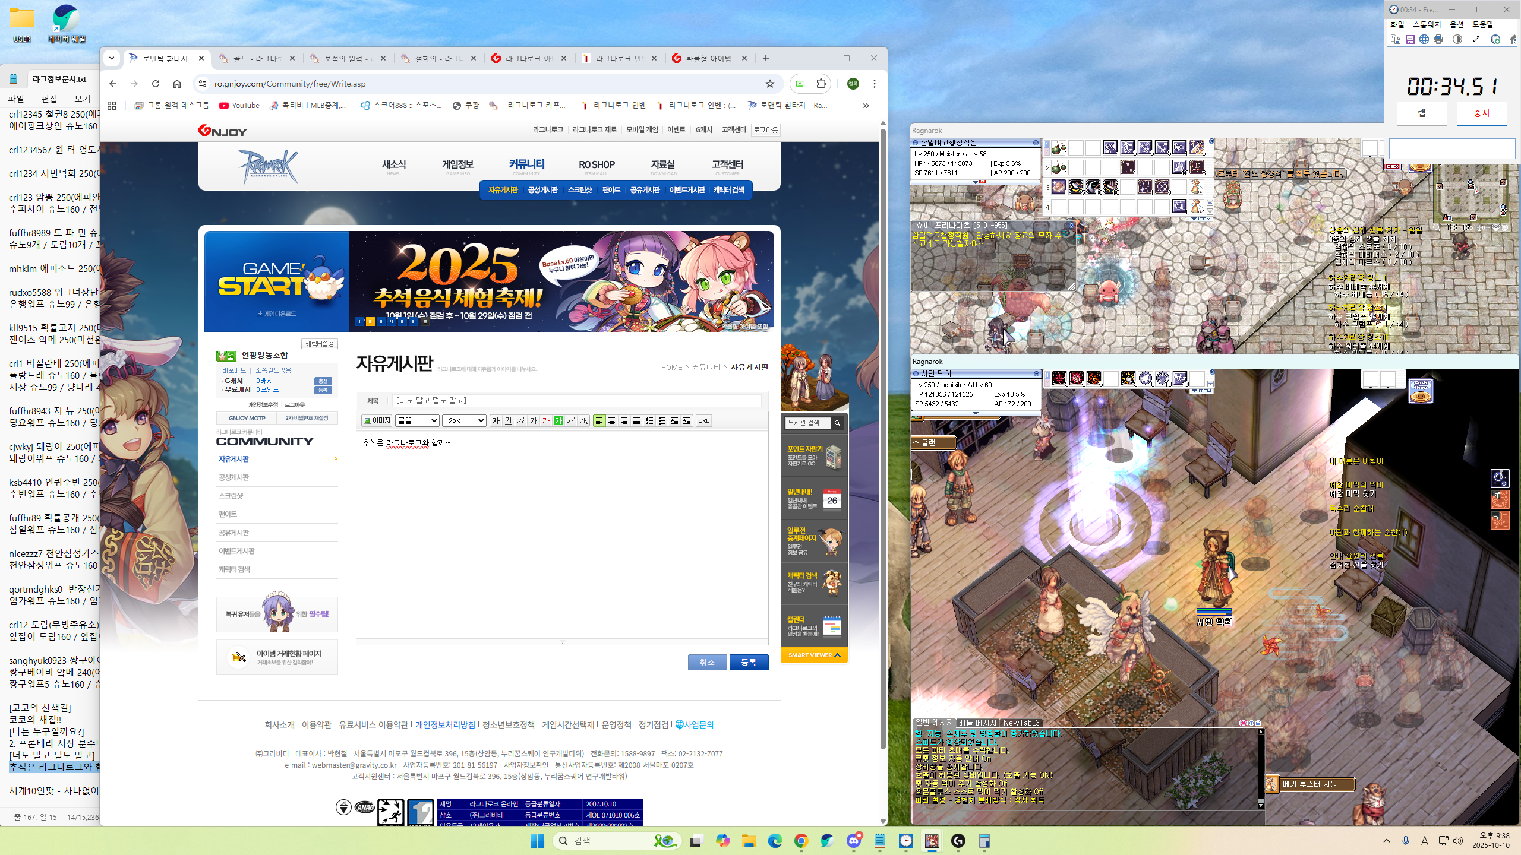
Task: Click the 제목 title input field
Action: pyautogui.click(x=576, y=401)
